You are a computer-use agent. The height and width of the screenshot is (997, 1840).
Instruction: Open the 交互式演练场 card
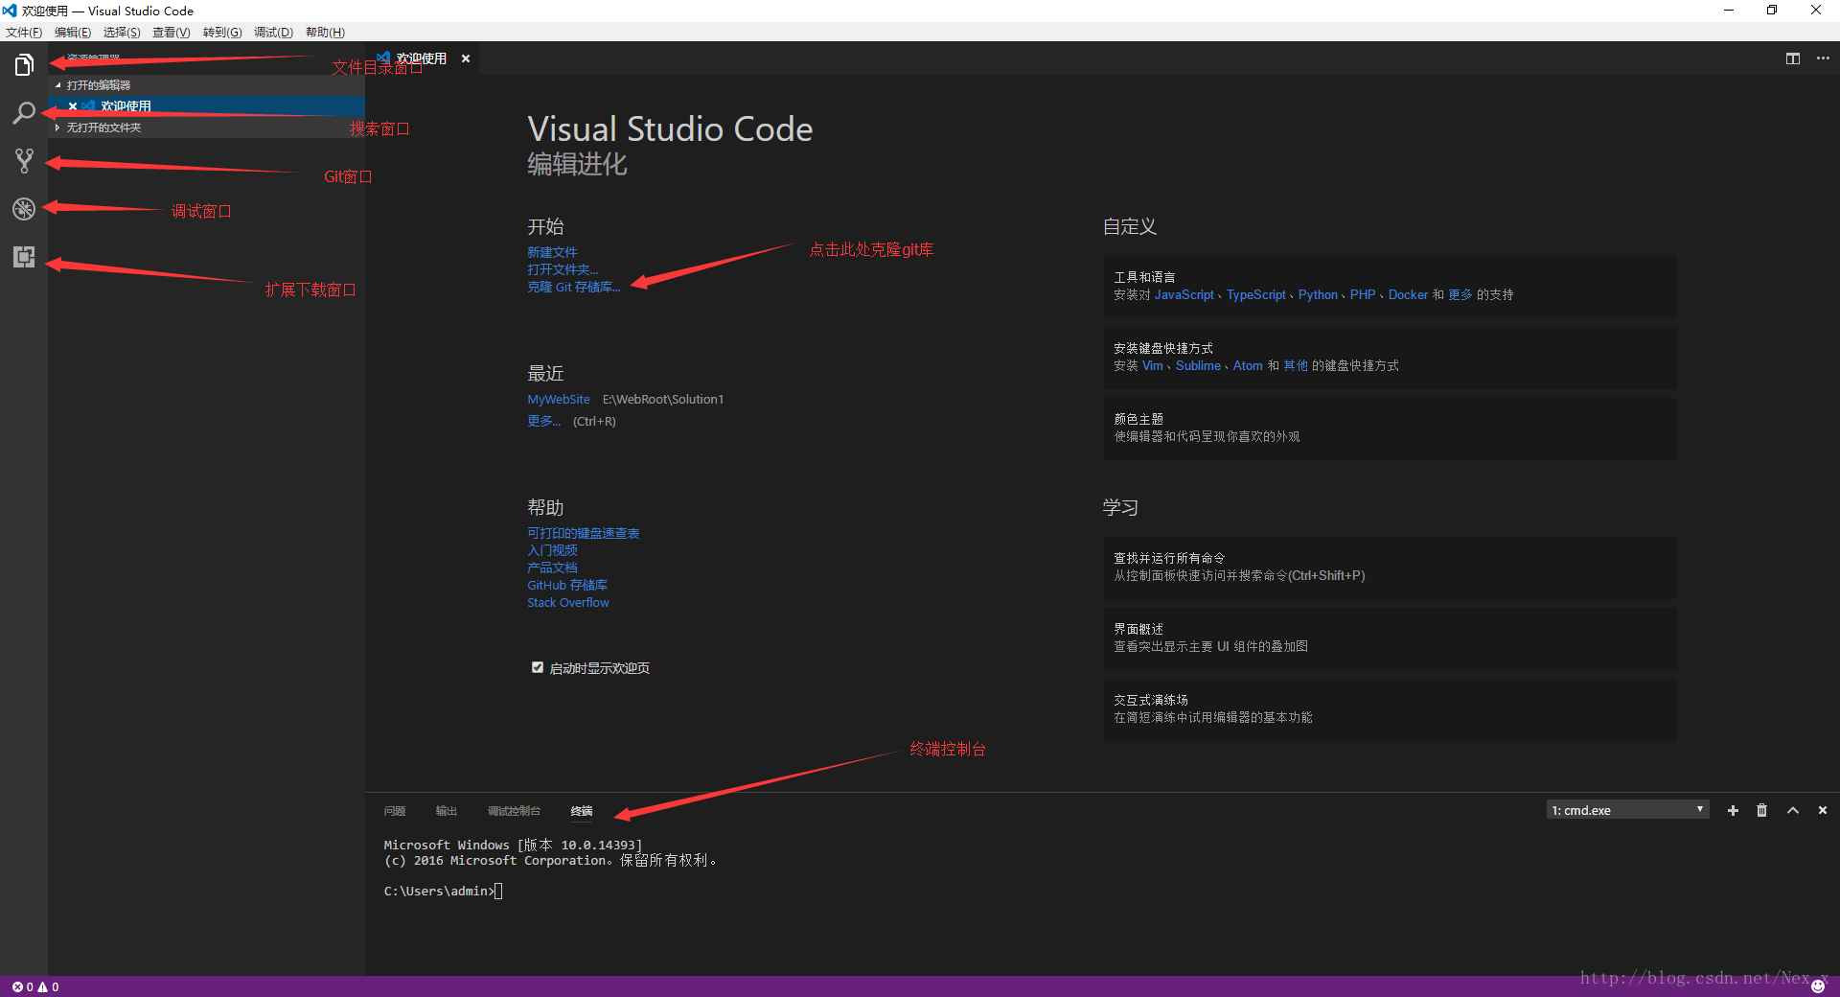pos(1390,709)
